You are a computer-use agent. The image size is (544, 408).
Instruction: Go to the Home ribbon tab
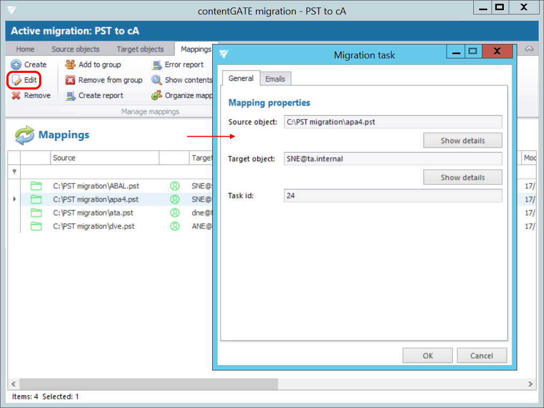coord(25,49)
